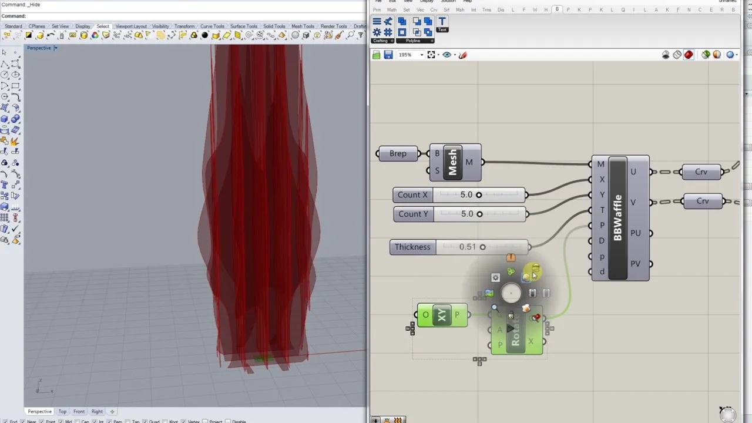This screenshot has height=423, width=752.
Task: Open dropdown arrow beside preview eye icon
Action: (454, 55)
